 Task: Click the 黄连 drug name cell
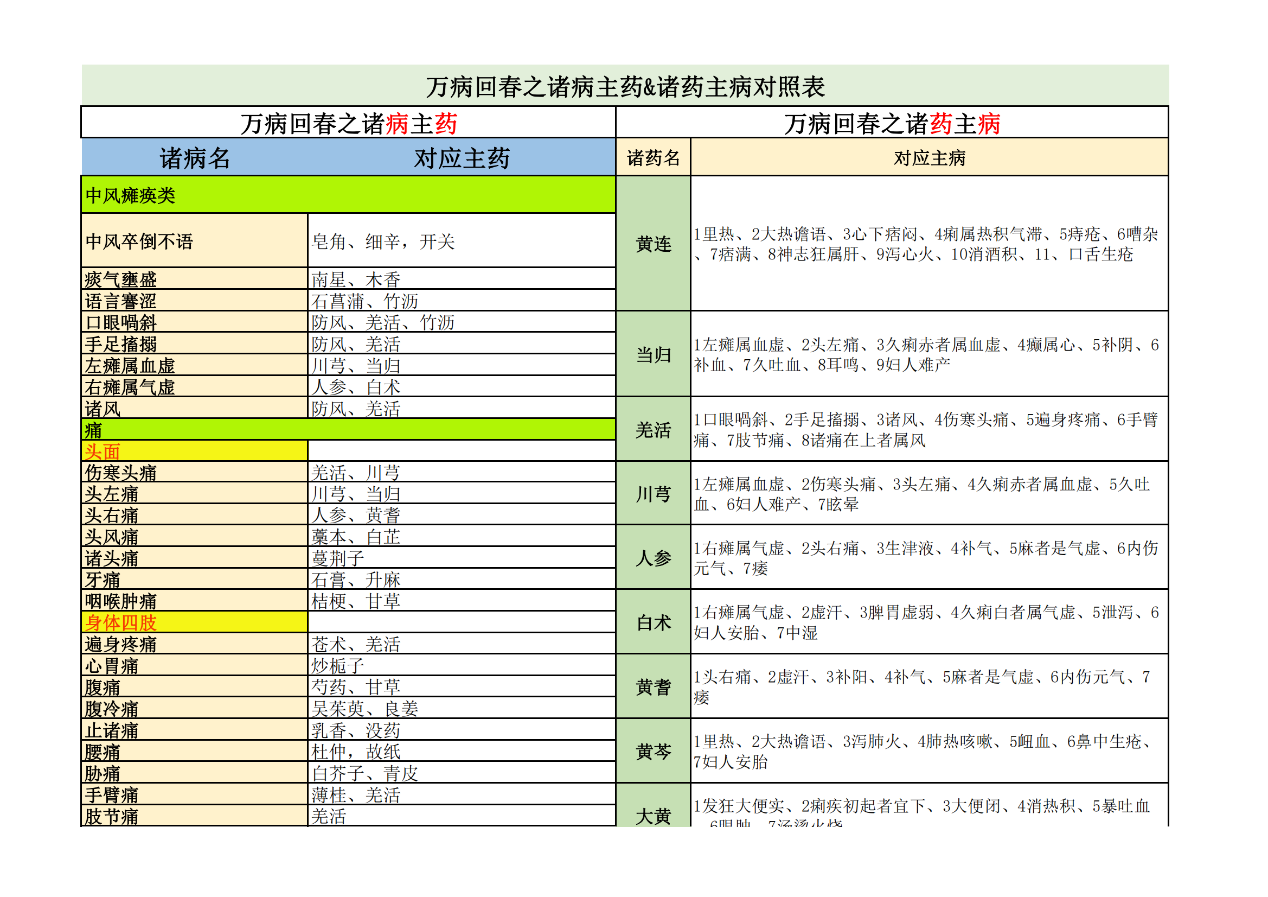pyautogui.click(x=654, y=243)
